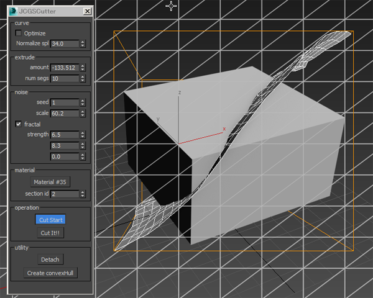This screenshot has height=298, width=373.
Task: Adjust the extrude amount spinner
Action: (83, 68)
